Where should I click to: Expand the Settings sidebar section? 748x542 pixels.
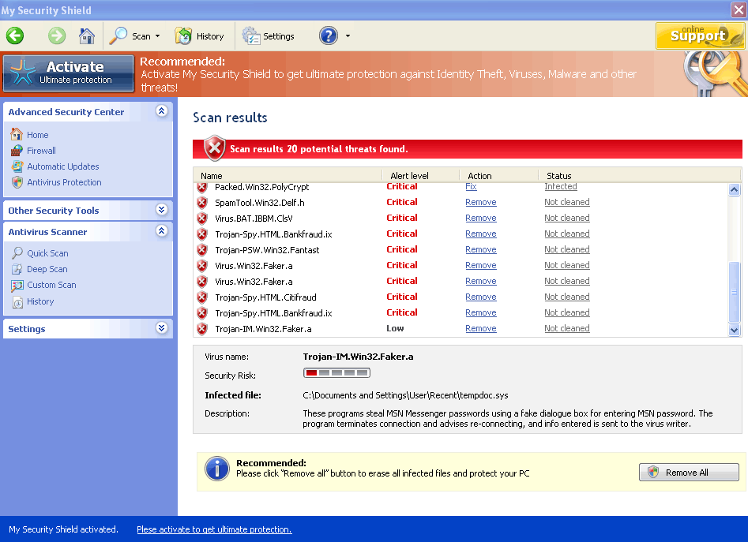tap(162, 328)
